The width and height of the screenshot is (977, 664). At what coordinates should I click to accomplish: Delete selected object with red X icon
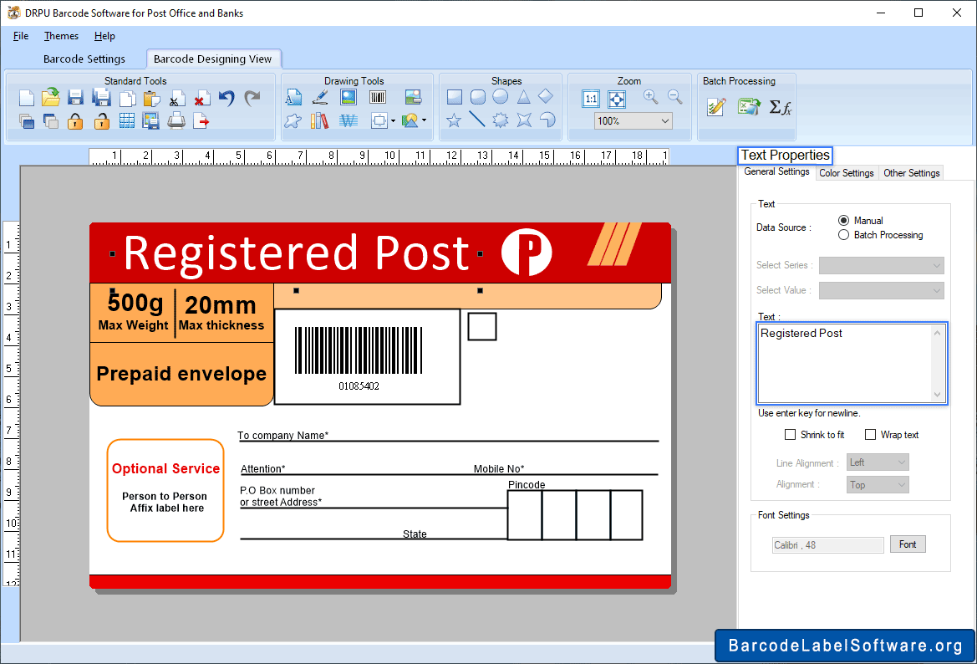[x=201, y=100]
